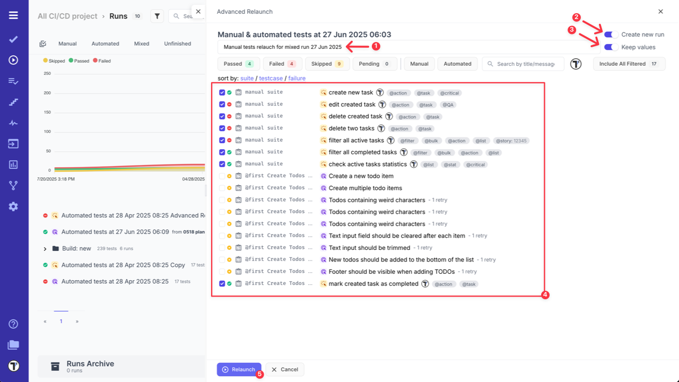Filter by Failed tests status
The image size is (679, 382).
(x=282, y=64)
